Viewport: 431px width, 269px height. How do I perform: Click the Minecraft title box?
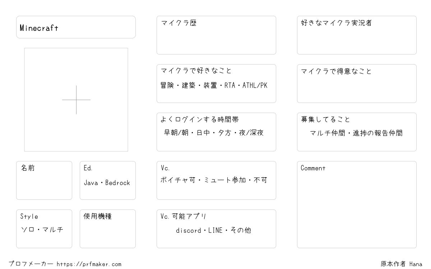point(76,27)
